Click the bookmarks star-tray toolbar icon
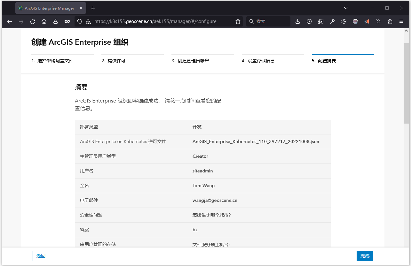 point(56,21)
